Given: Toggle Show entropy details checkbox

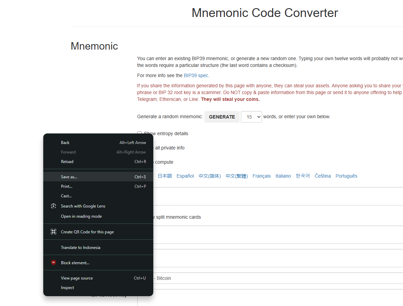Looking at the screenshot, I should tap(140, 133).
